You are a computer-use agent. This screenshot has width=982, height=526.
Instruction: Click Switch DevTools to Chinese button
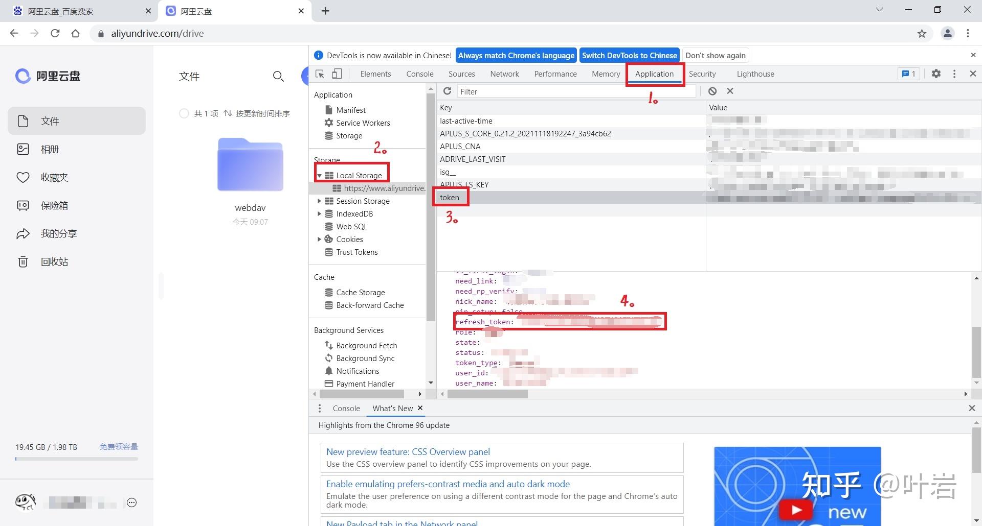tap(630, 56)
